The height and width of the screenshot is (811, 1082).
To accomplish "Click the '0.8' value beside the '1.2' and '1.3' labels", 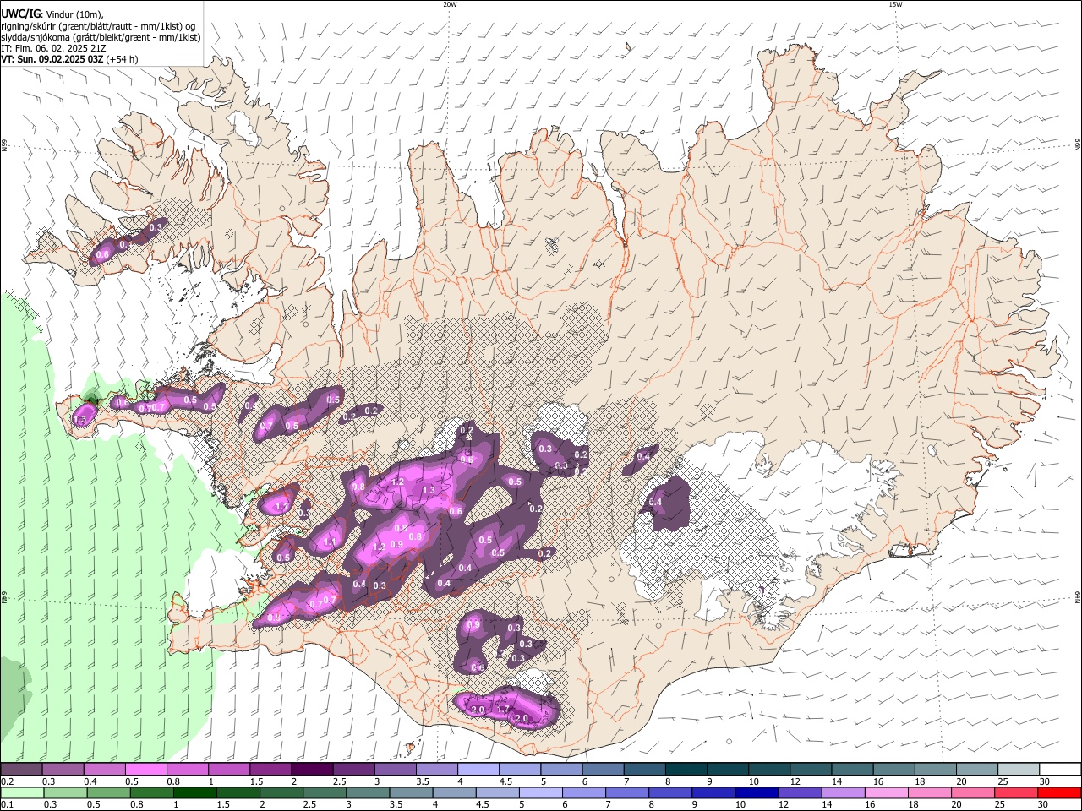I will click(x=358, y=487).
